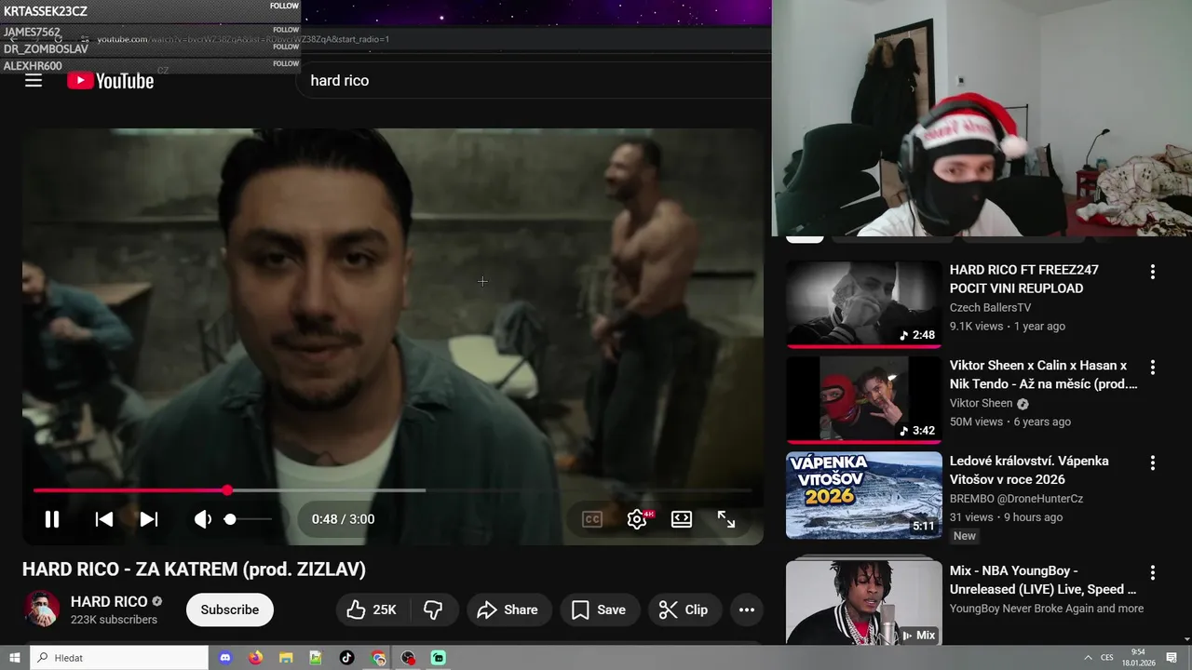Click the Hledat taskbar search box

(119, 658)
